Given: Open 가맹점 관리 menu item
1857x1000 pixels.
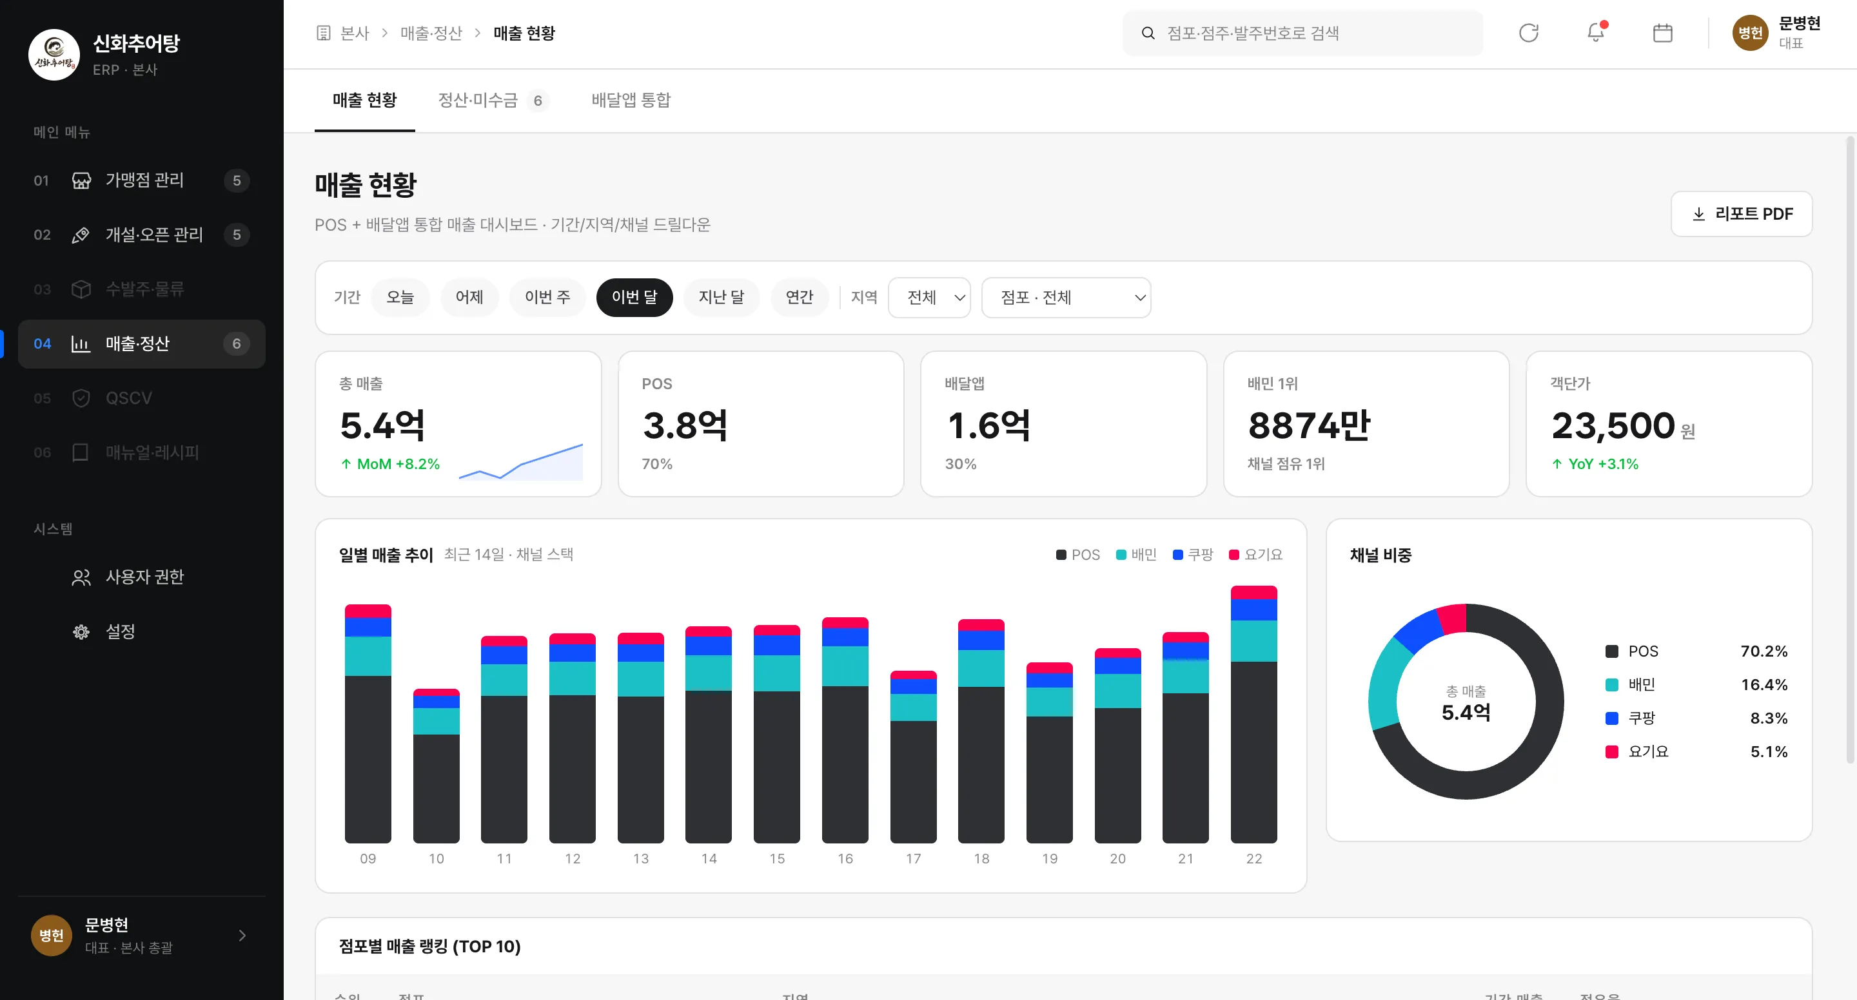Looking at the screenshot, I should (x=141, y=180).
